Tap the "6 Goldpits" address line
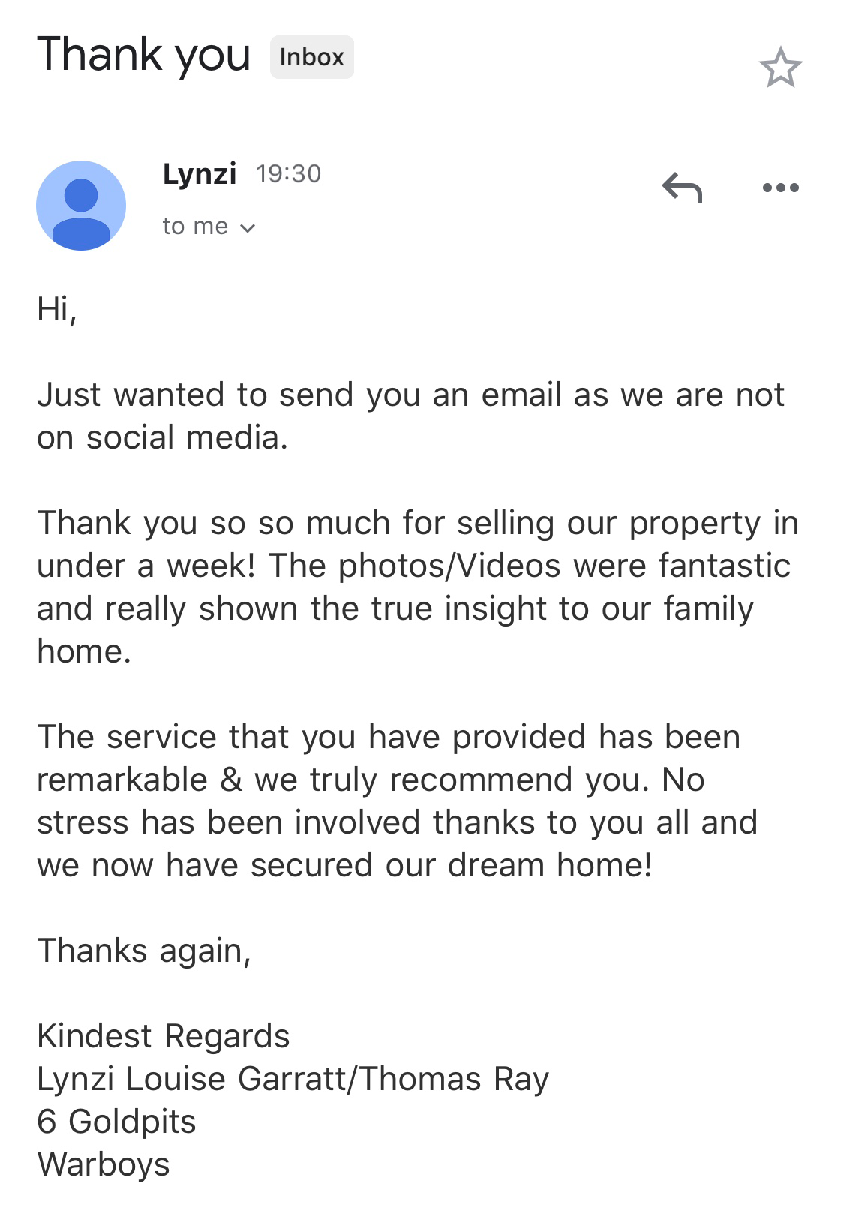844x1232 pixels. click(116, 1122)
